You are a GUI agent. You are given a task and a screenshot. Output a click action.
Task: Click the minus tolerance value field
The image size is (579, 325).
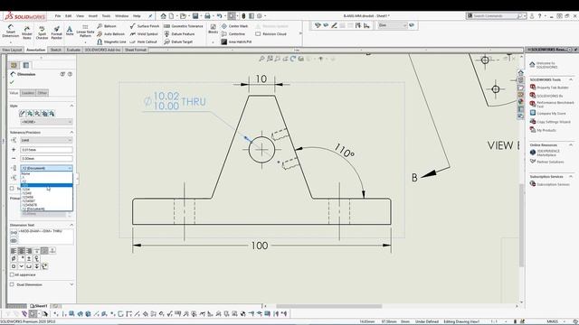(x=46, y=159)
